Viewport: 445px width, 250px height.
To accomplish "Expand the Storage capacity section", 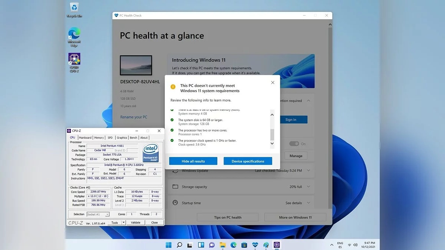I will [309, 187].
